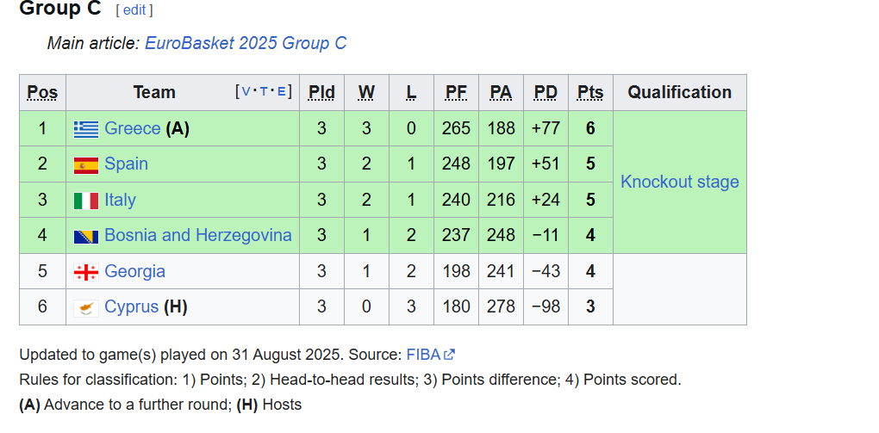Click the Greece flag icon
The image size is (879, 433).
[86, 129]
